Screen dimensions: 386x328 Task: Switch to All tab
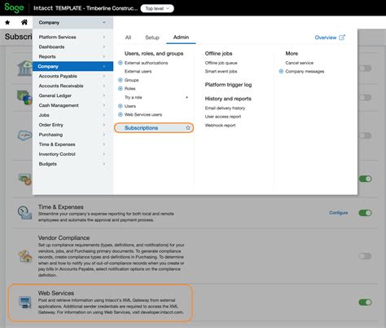click(x=128, y=38)
